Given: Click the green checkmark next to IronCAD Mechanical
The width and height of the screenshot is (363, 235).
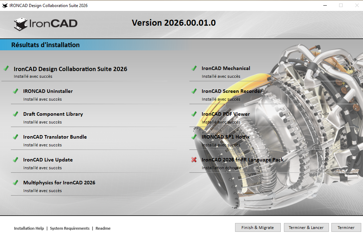Looking at the screenshot, I should 194,68.
